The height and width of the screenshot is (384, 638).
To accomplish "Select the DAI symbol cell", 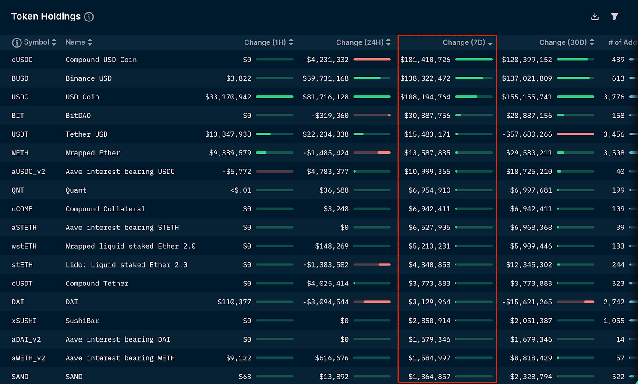I will click(x=18, y=302).
